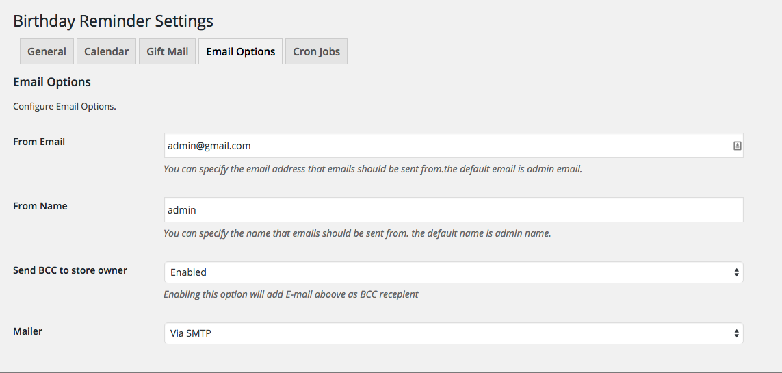Click the Email Options section heading

point(52,82)
